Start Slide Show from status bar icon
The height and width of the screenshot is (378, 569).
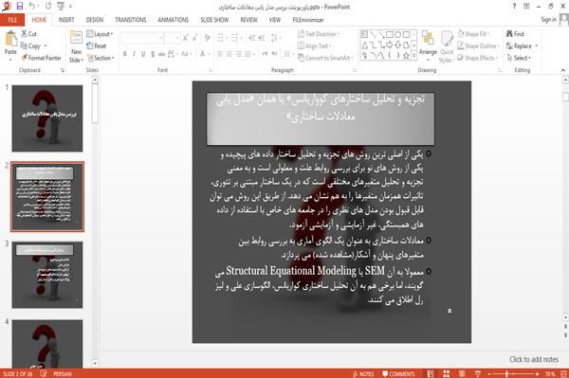(x=478, y=373)
